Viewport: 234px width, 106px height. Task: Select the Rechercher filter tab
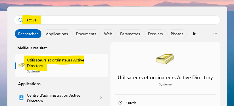(x=28, y=34)
